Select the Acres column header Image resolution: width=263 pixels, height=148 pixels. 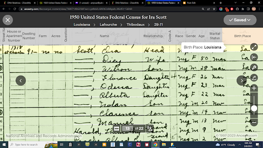(56, 36)
